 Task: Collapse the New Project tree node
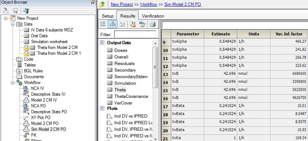tap(5, 18)
